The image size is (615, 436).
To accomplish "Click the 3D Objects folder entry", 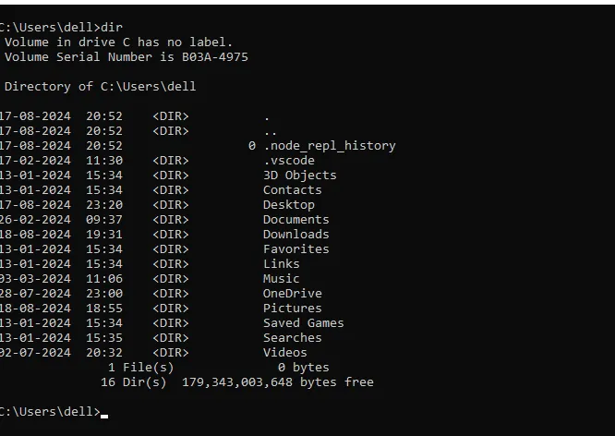I will [299, 176].
